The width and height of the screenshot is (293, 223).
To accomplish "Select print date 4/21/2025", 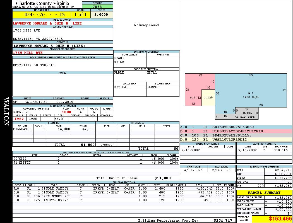I will pos(193,170).
